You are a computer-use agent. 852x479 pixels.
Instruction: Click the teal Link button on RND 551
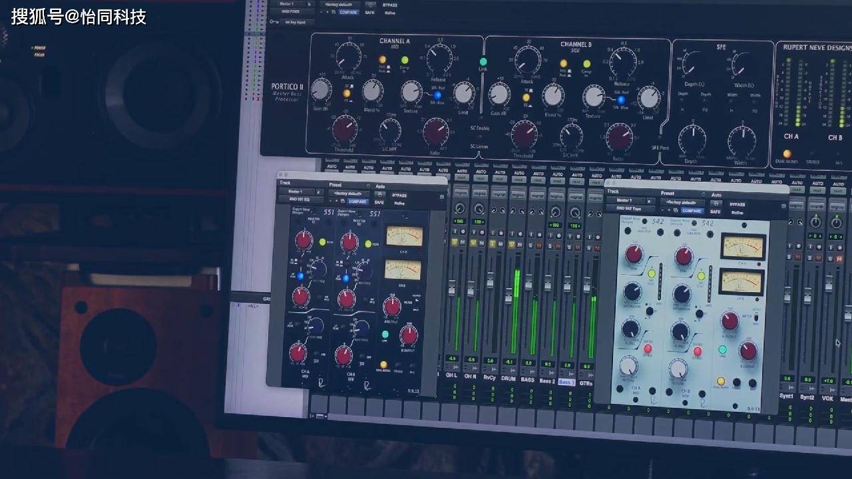385,335
